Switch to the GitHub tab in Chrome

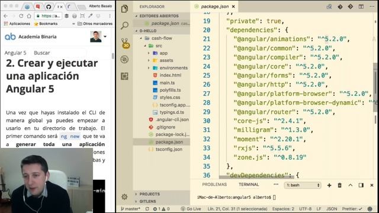click(49, 7)
